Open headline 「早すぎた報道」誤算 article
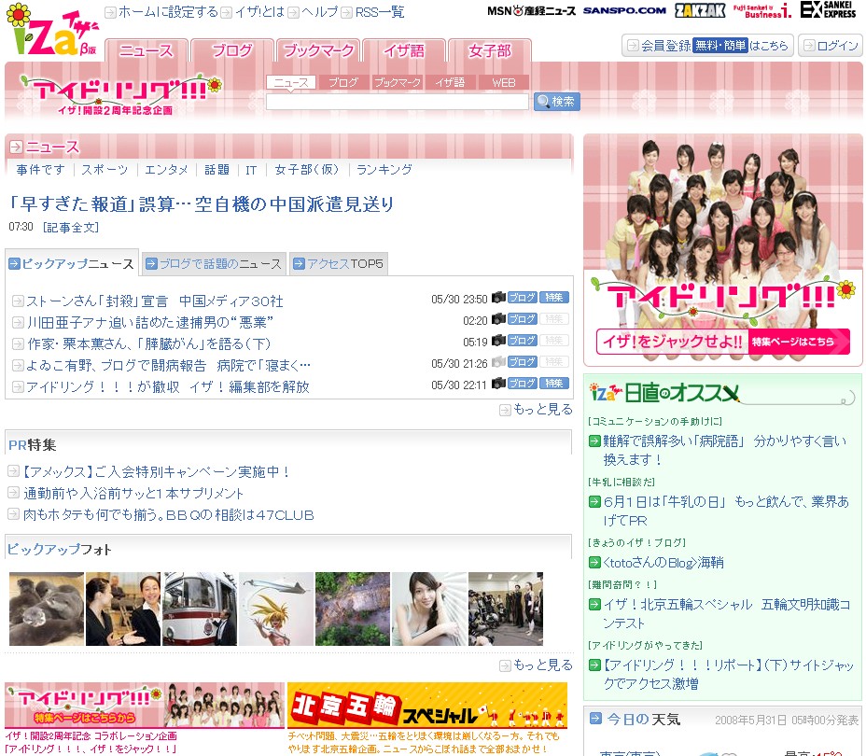The image size is (866, 756). [x=201, y=204]
